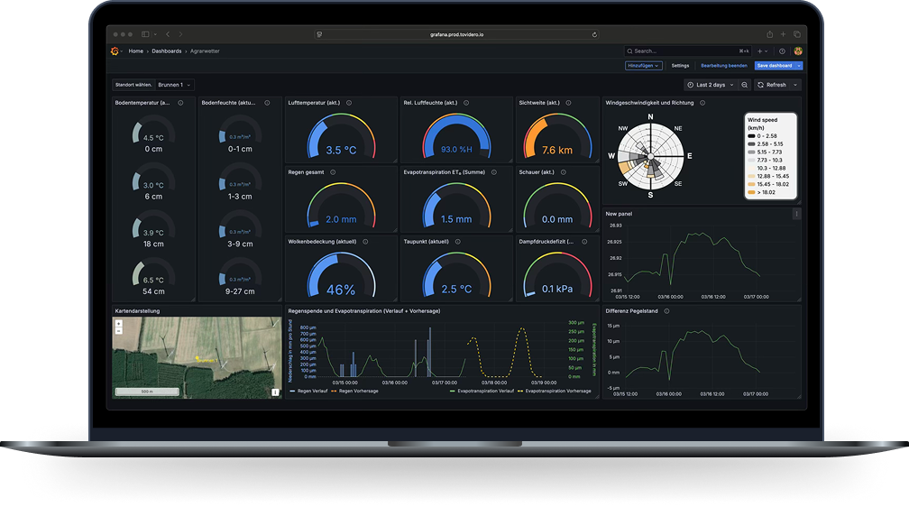This screenshot has height=507, width=909.
Task: Open the refresh interval dropdown arrow
Action: tap(795, 85)
